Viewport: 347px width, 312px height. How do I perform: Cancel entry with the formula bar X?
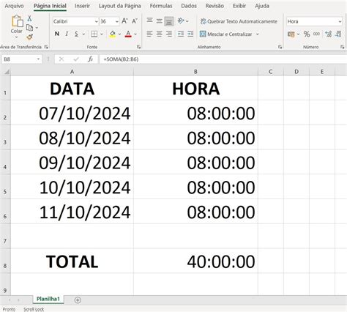coord(61,59)
